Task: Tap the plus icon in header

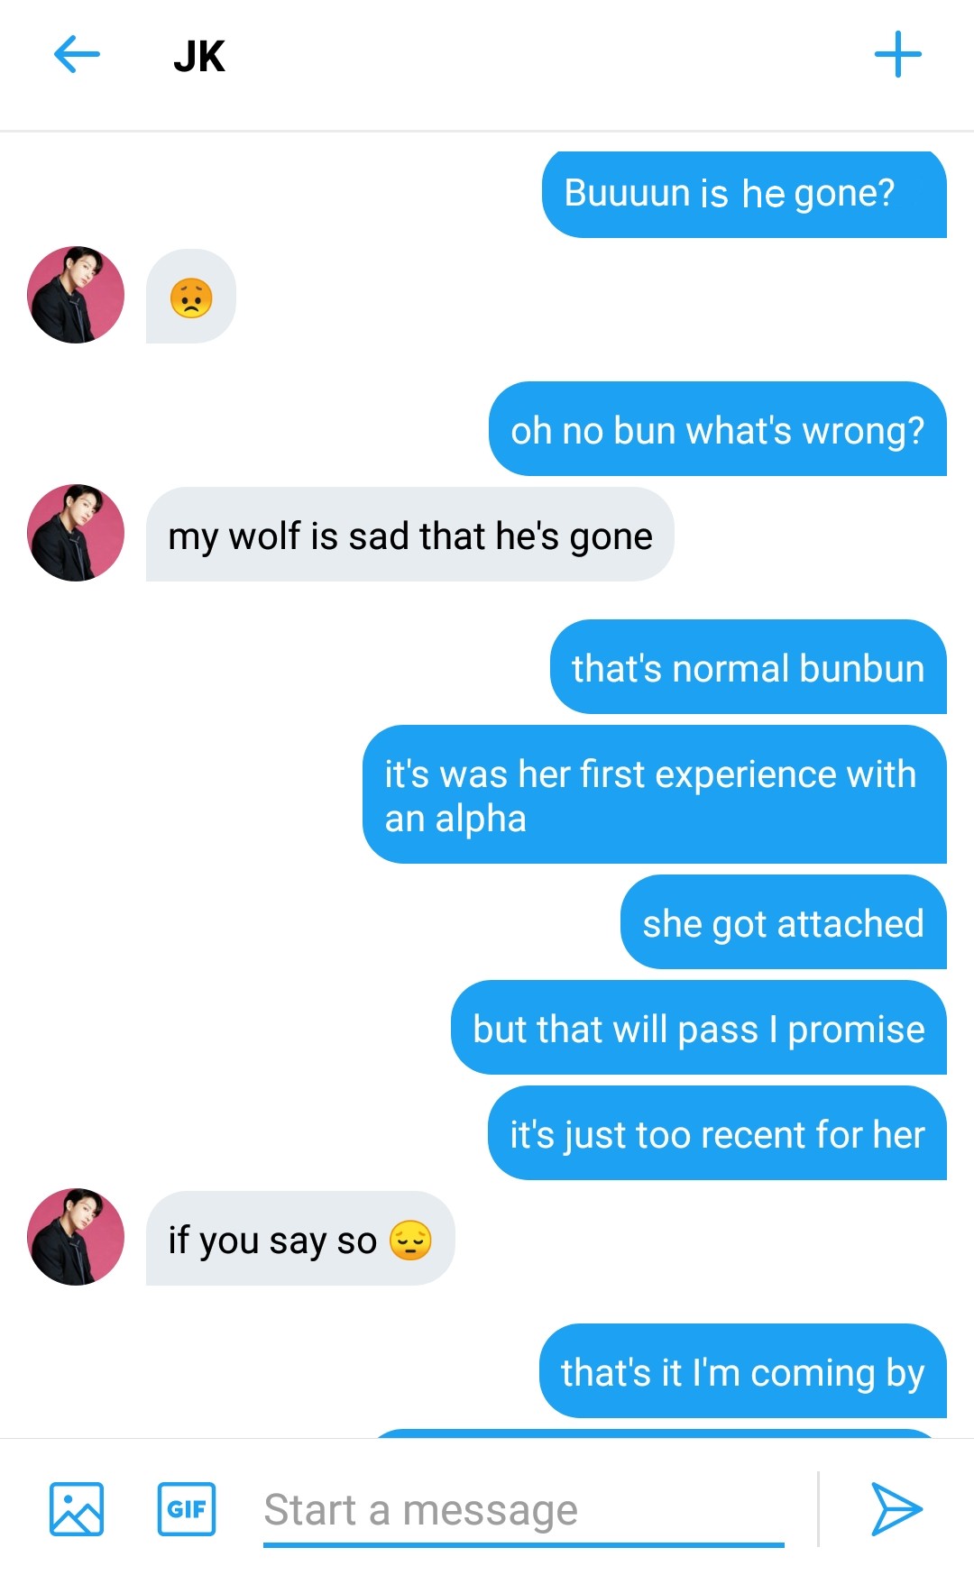Action: pyautogui.click(x=898, y=55)
